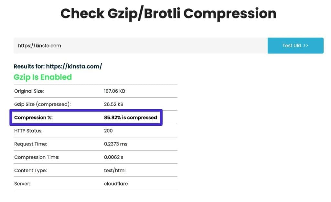This screenshot has width=331, height=202.
Task: Click the URL input field containing https://kinsta.com
Action: (x=97, y=45)
